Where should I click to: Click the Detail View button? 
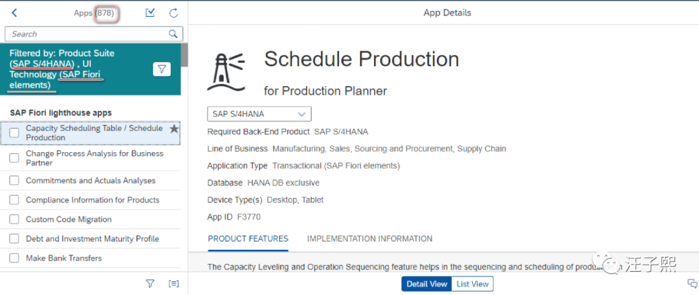(427, 284)
